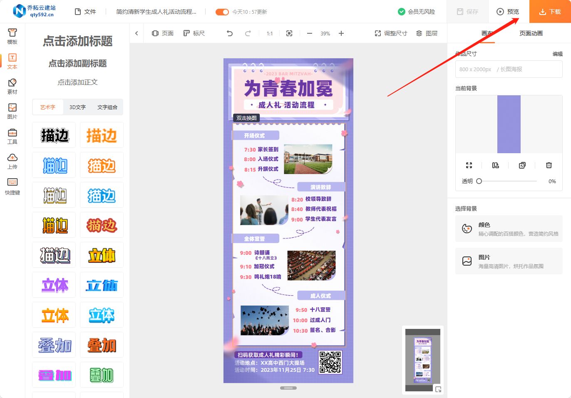Image resolution: width=571 pixels, height=398 pixels.
Task: Click the 开场仪式 section label on canvas
Action: pos(255,135)
